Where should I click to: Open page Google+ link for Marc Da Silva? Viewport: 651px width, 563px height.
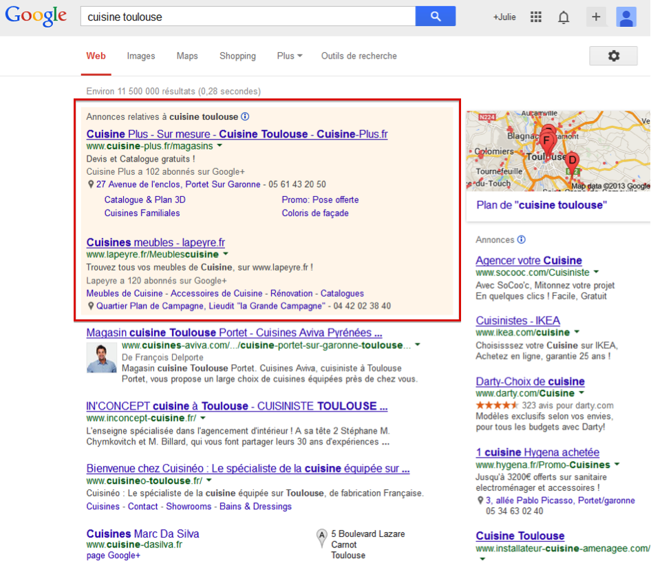pyautogui.click(x=114, y=555)
